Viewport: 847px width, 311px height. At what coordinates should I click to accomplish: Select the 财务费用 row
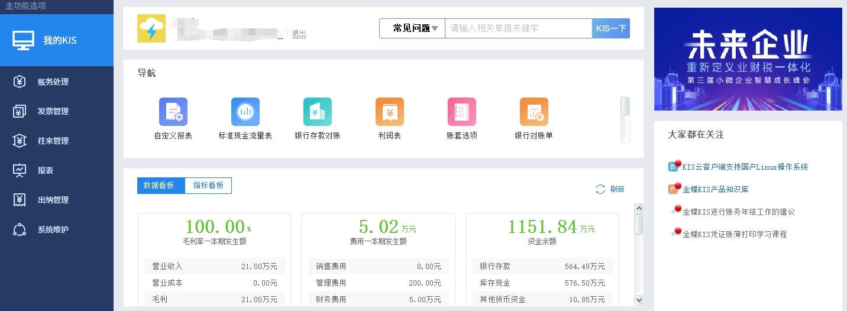point(379,299)
